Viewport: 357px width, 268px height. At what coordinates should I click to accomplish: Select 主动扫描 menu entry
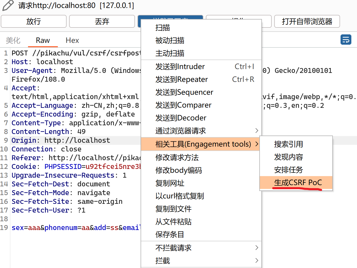click(201, 53)
